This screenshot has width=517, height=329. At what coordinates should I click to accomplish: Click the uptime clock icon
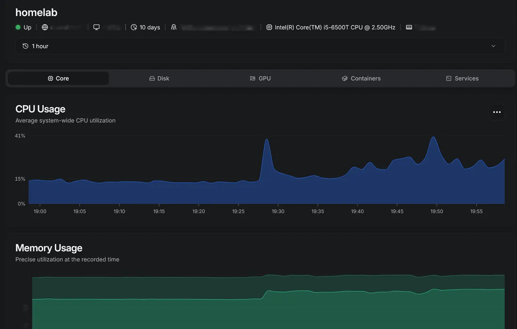pyautogui.click(x=133, y=27)
